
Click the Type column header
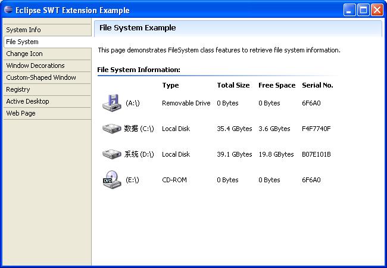point(170,85)
